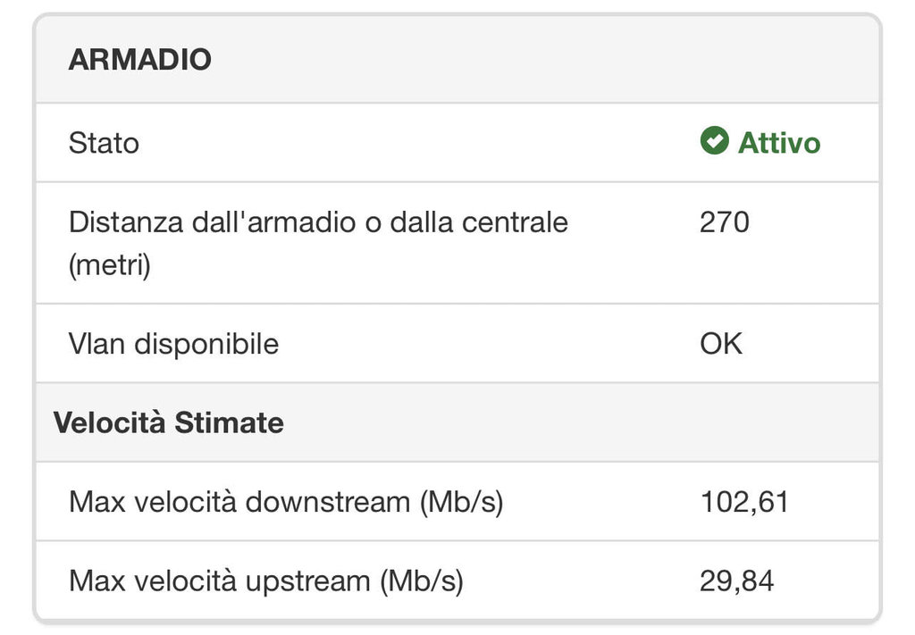Click the Vlan disponibile label
Viewport: 915px width, 635px height.
point(173,344)
